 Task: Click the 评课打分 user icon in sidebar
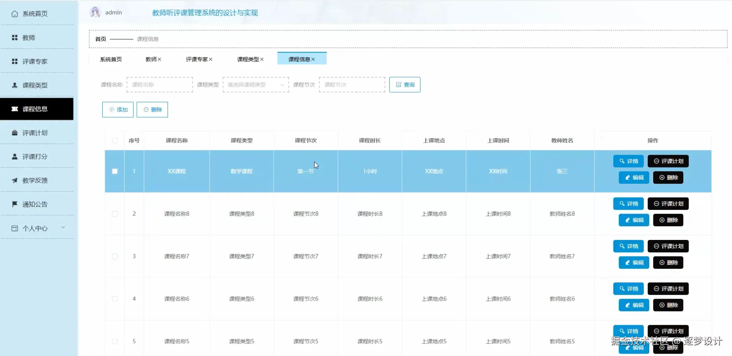(x=14, y=157)
